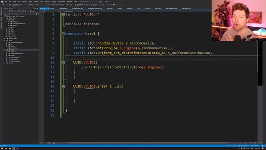Open the Windows Start button
The width and height of the screenshot is (266, 150).
point(2,148)
